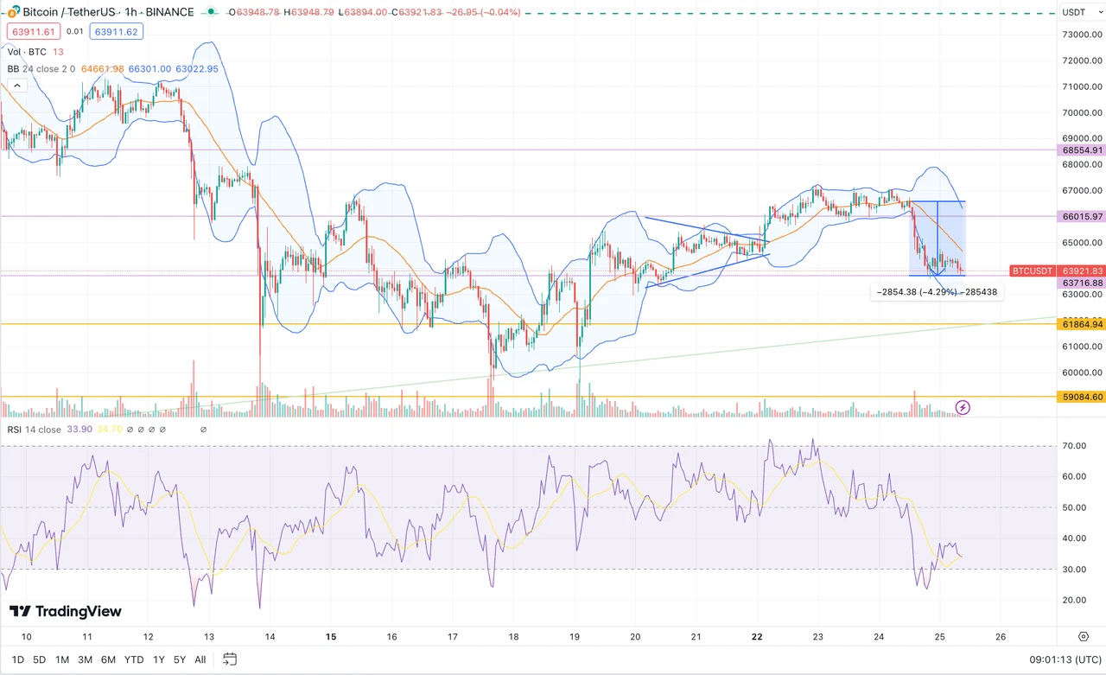Open the Go to date calendar icon
The image size is (1106, 675).
coord(229,659)
